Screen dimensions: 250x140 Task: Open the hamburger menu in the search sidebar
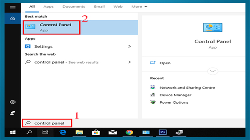click(12, 7)
